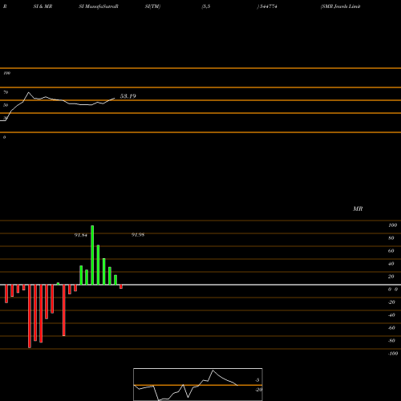Click the MunafaSutra RSI header text
Image resolution: width=401 pixels, height=401 pixels.
click(x=99, y=6)
